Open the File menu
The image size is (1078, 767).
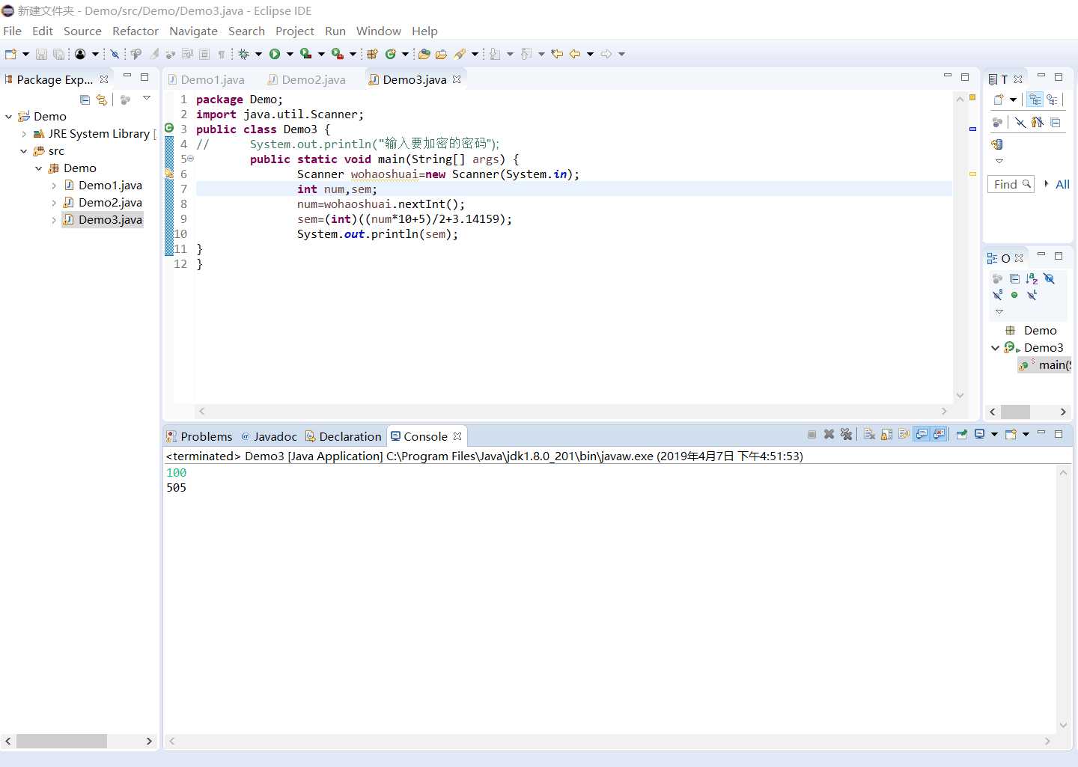pyautogui.click(x=13, y=31)
